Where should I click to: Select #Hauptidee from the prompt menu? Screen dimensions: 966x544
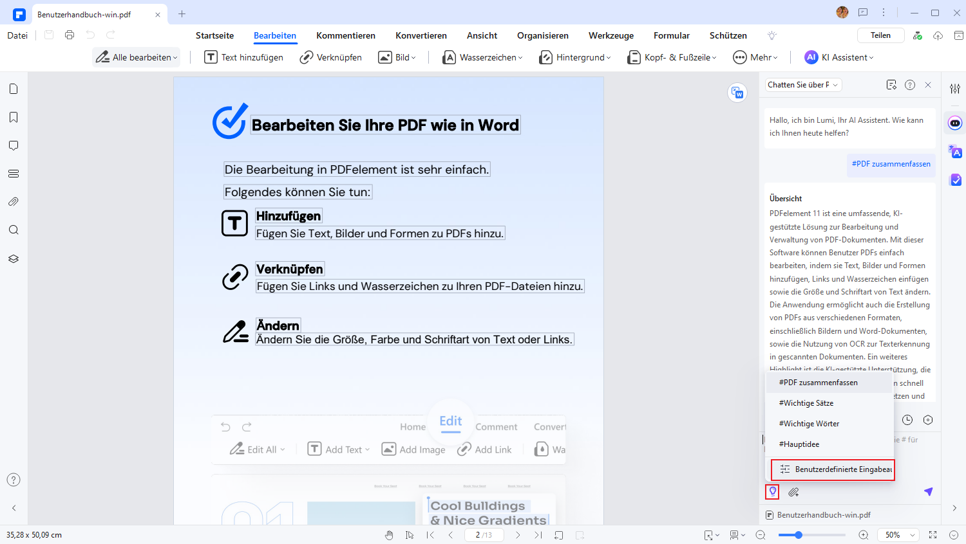[829, 444]
